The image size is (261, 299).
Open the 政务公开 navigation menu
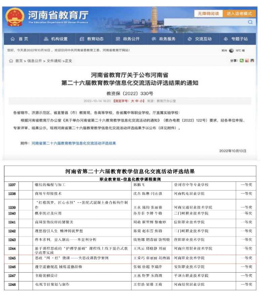pyautogui.click(x=127, y=39)
